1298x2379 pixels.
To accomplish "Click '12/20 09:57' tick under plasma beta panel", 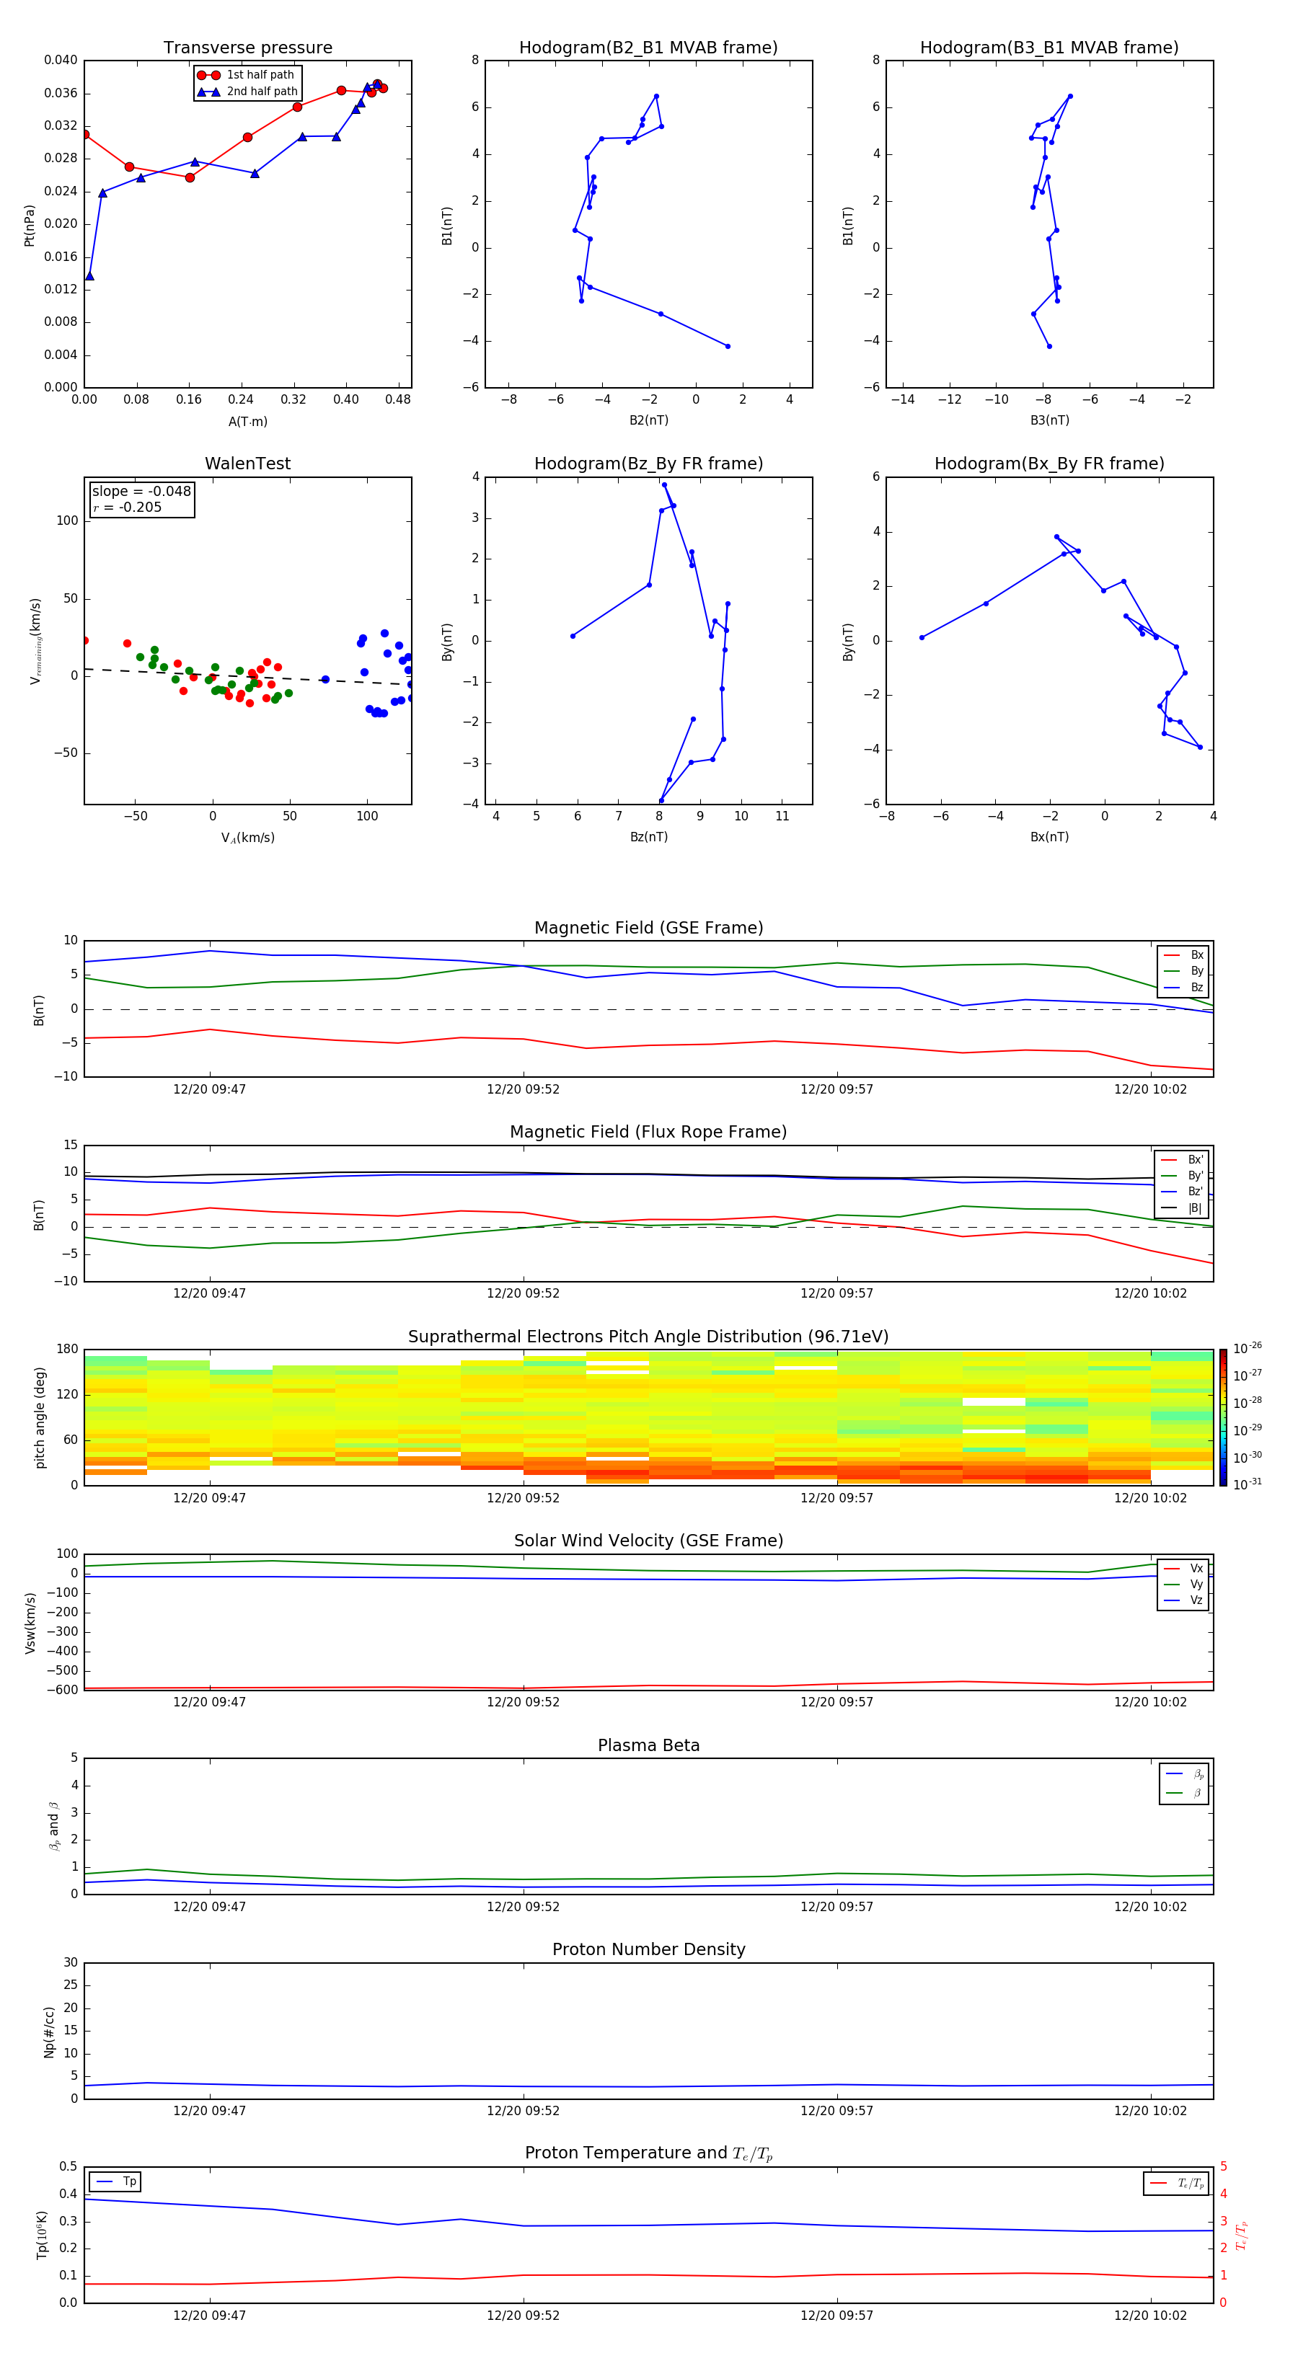I will (x=837, y=1907).
